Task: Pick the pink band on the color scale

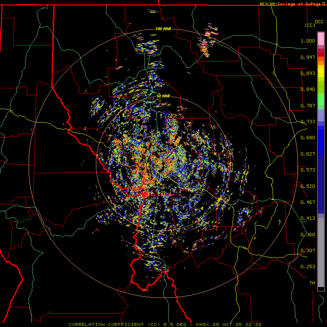Action: tap(321, 39)
